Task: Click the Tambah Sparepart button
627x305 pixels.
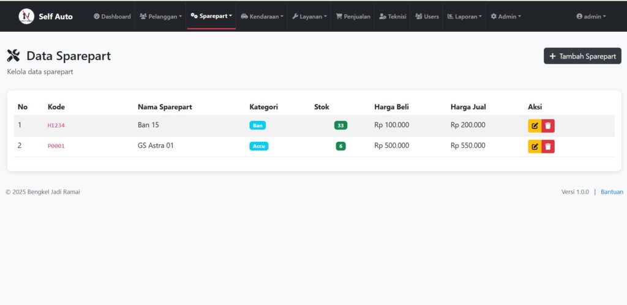Action: coord(582,56)
